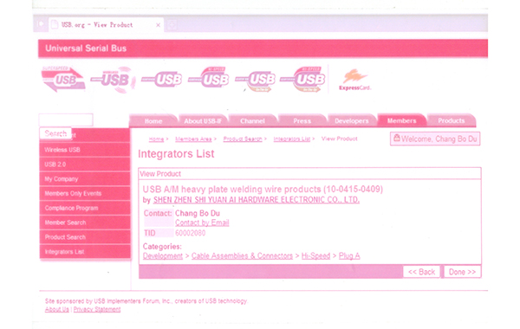
Task: Open a new browser tab
Action: click(172, 25)
